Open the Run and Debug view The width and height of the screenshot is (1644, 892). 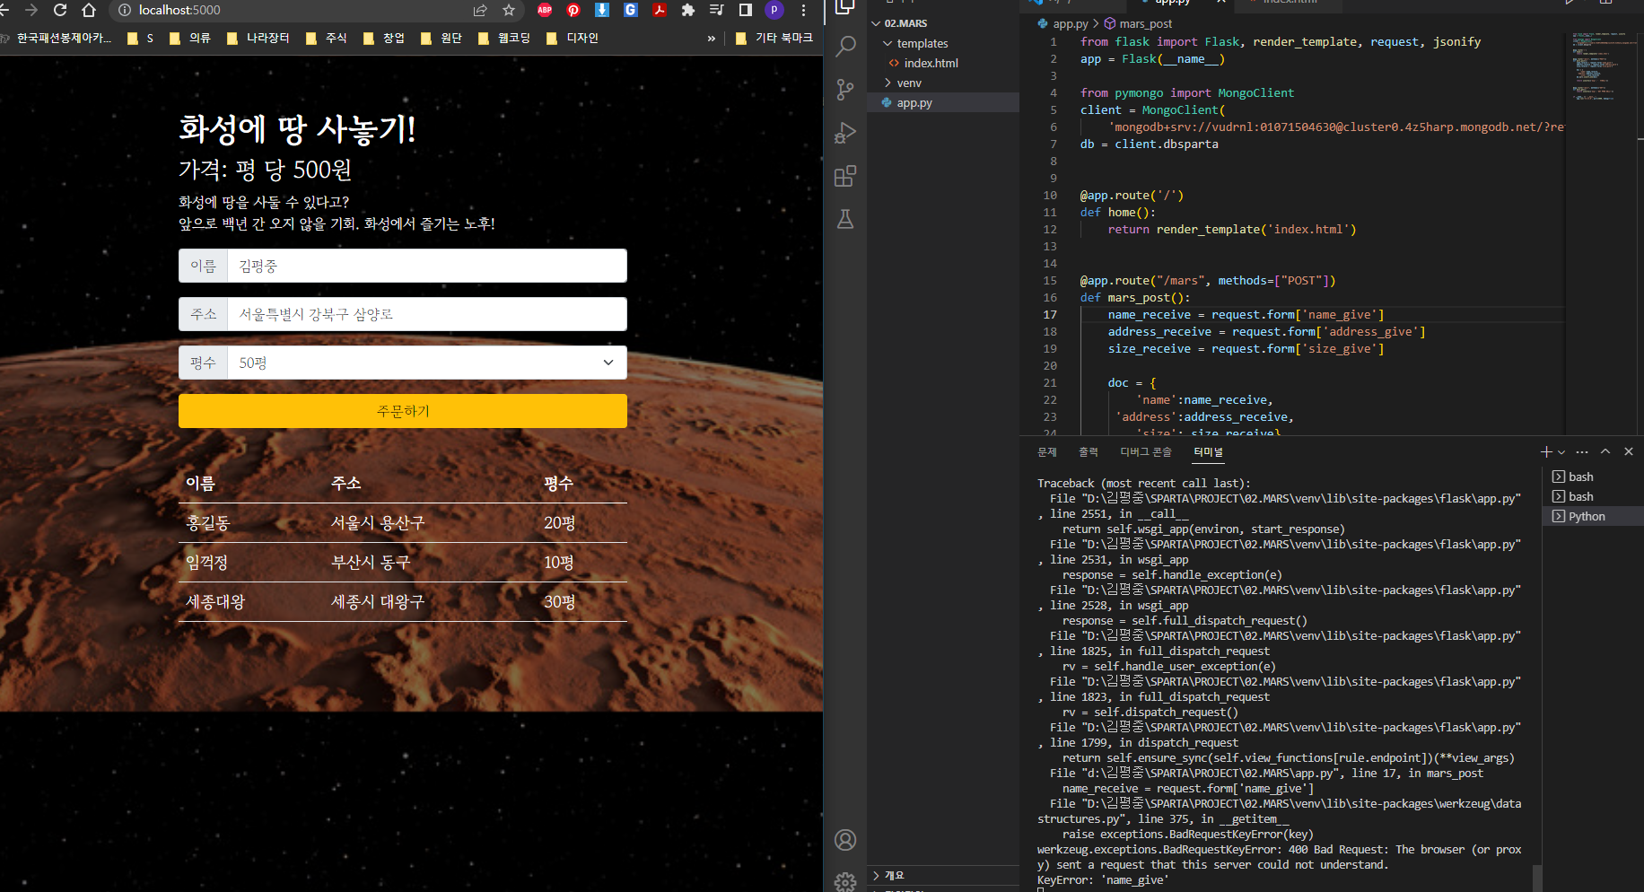point(845,133)
